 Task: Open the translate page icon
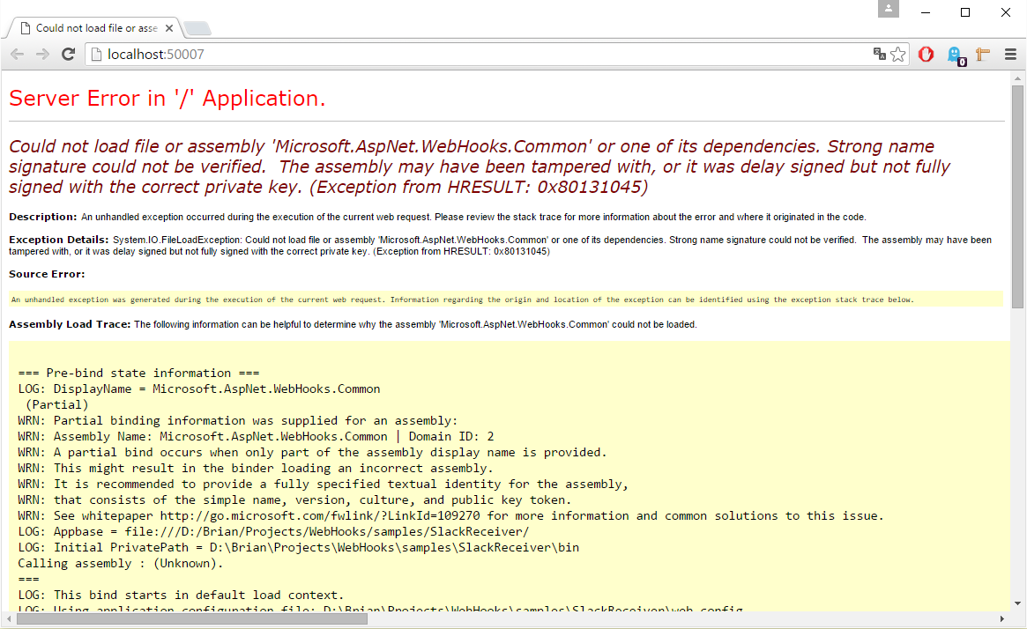(880, 55)
